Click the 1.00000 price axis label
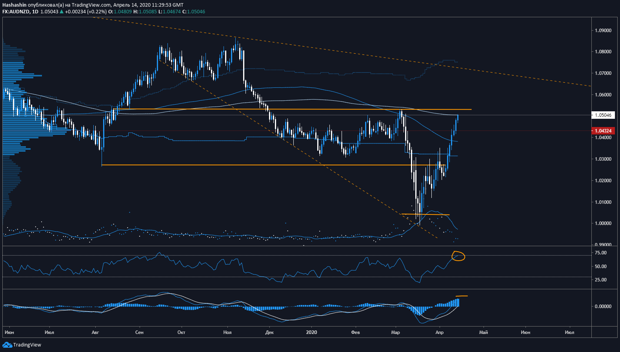Image resolution: width=620 pixels, height=352 pixels. [x=603, y=223]
